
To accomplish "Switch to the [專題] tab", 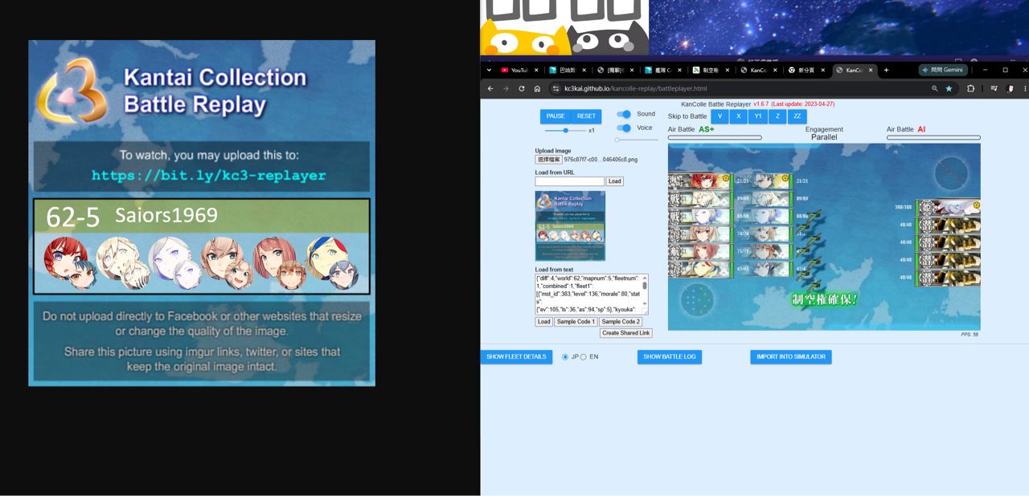I will tap(615, 70).
